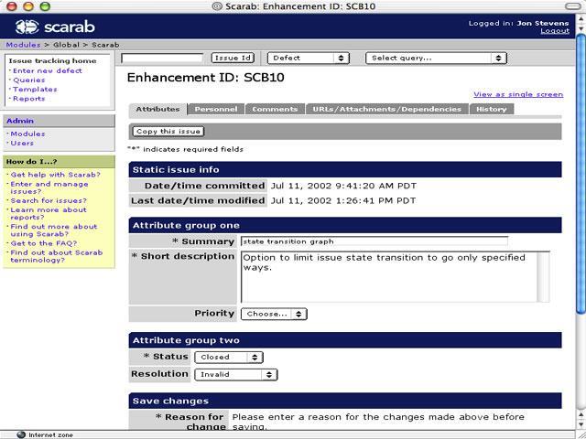Open the Priority Choose dropdown
This screenshot has height=439, width=586.
click(x=274, y=314)
